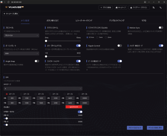Open the DPI stage count dropdown
Screen dimensions: 167x136
tap(43, 88)
